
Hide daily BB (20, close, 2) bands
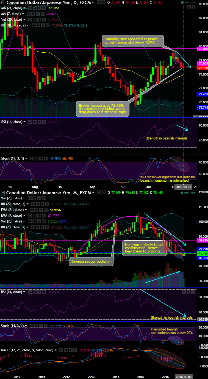(x=34, y=25)
